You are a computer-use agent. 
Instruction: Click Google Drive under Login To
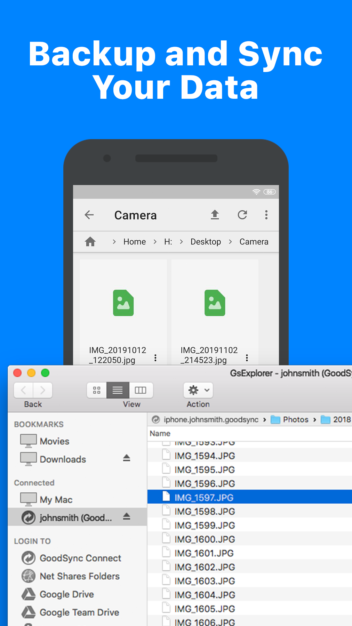pos(67,594)
